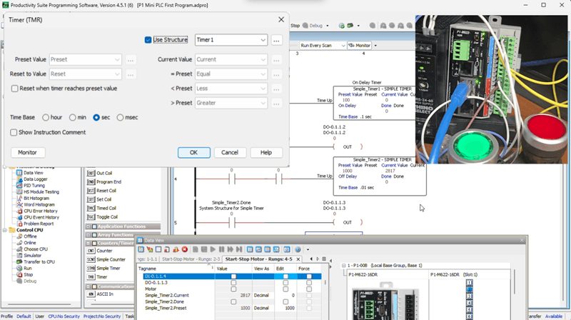The height and width of the screenshot is (320, 571).
Task: Select the Program End instruction
Action: pos(109,182)
